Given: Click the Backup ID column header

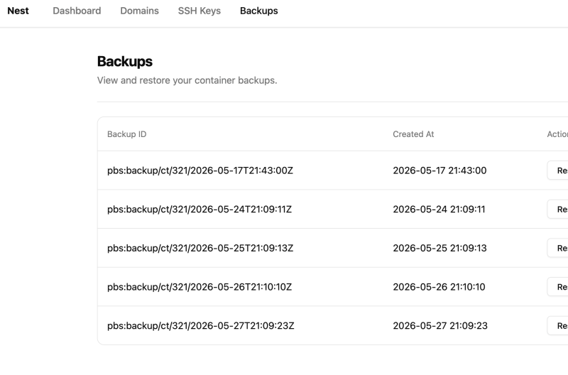Looking at the screenshot, I should pos(127,134).
